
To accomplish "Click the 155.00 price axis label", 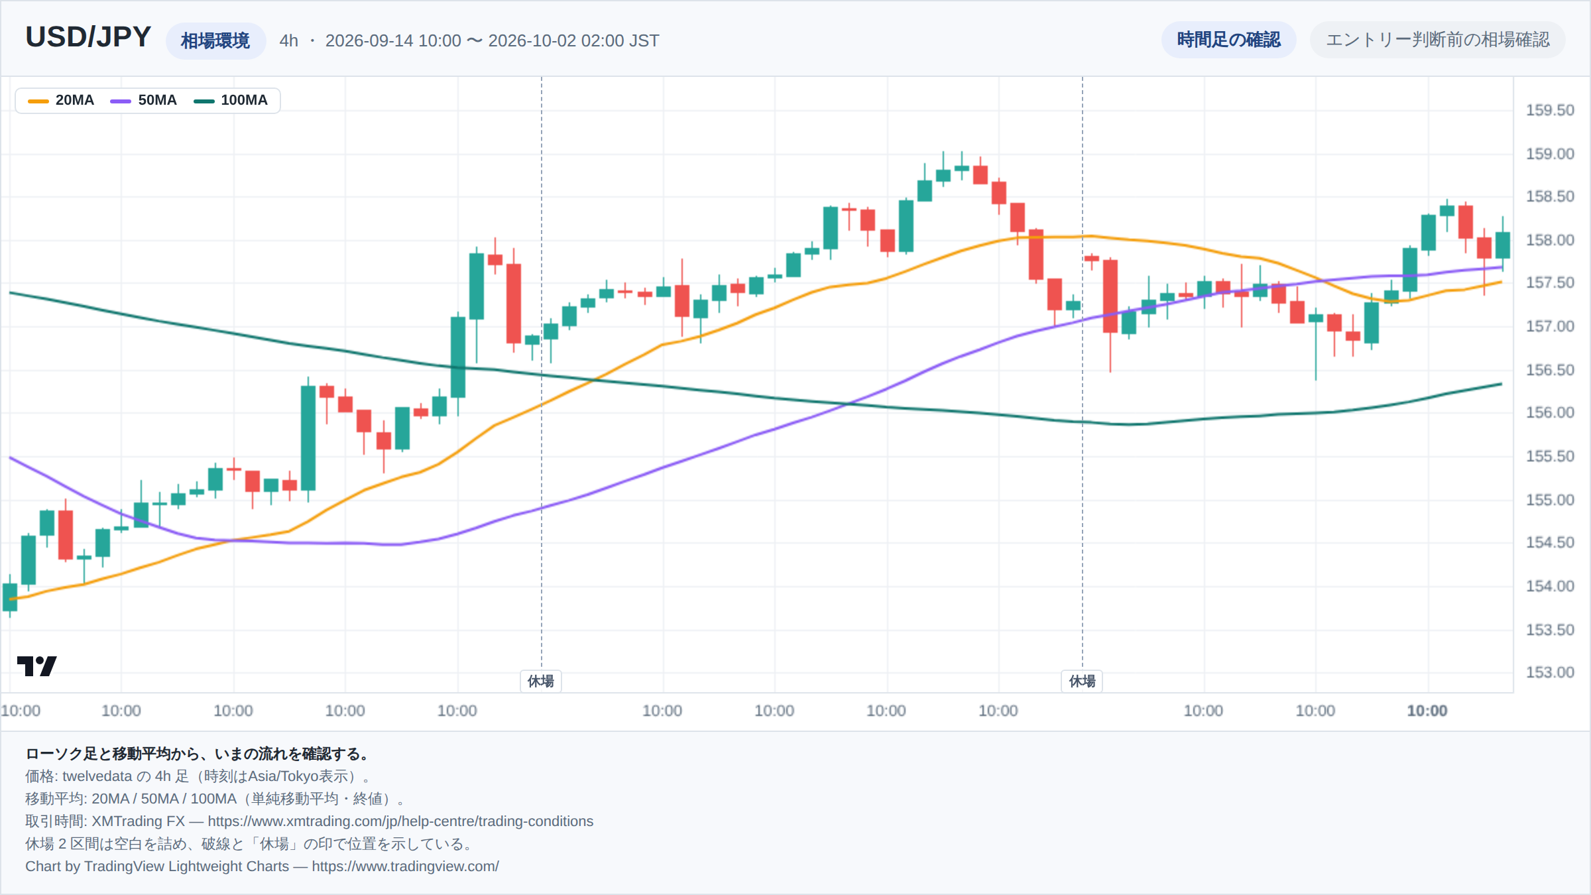I will (1550, 500).
